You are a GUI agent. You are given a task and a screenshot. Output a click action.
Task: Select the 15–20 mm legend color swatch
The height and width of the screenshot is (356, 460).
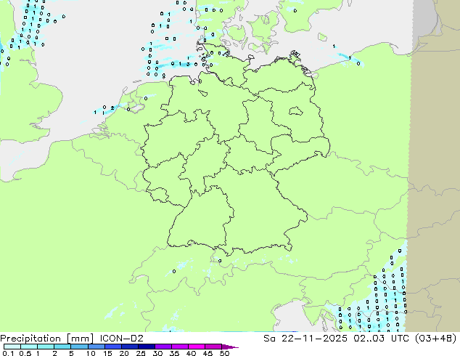(112, 347)
